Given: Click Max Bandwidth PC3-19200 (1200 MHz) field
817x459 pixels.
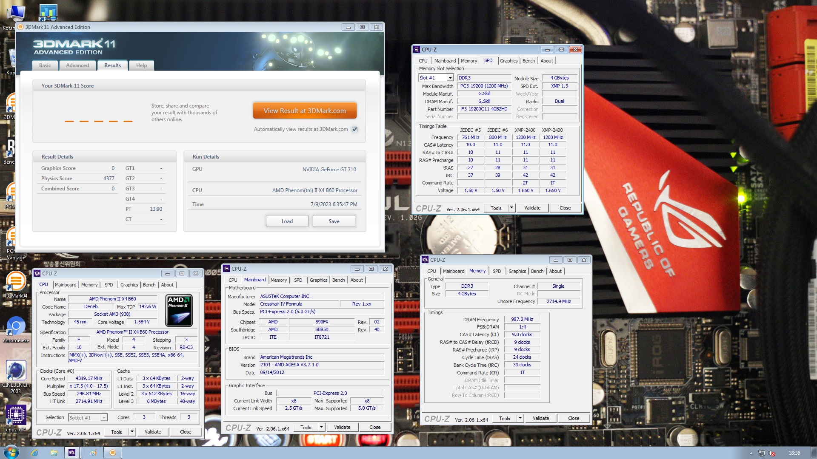Looking at the screenshot, I should (484, 86).
